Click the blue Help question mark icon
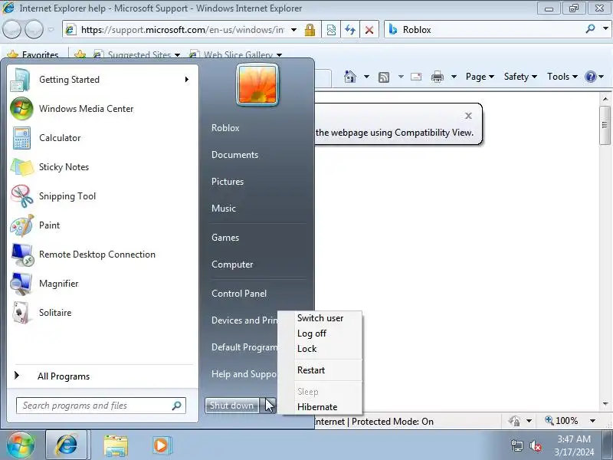Image resolution: width=613 pixels, height=460 pixels. [590, 77]
